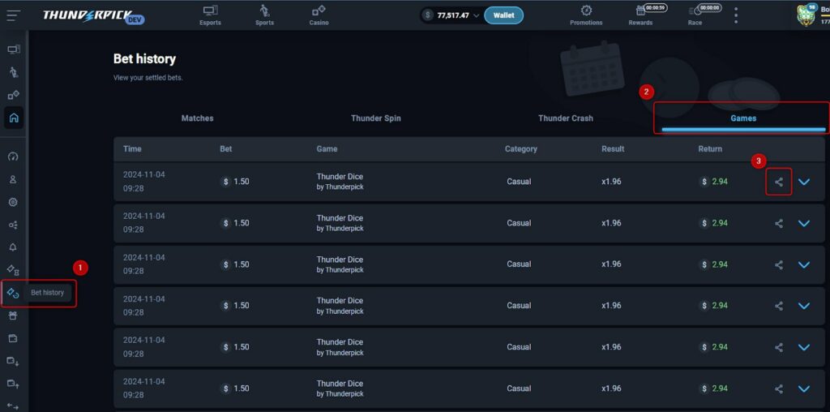This screenshot has height=412, width=830.
Task: Click the Esports monitor icon in the sidebar
Action: click(14, 49)
